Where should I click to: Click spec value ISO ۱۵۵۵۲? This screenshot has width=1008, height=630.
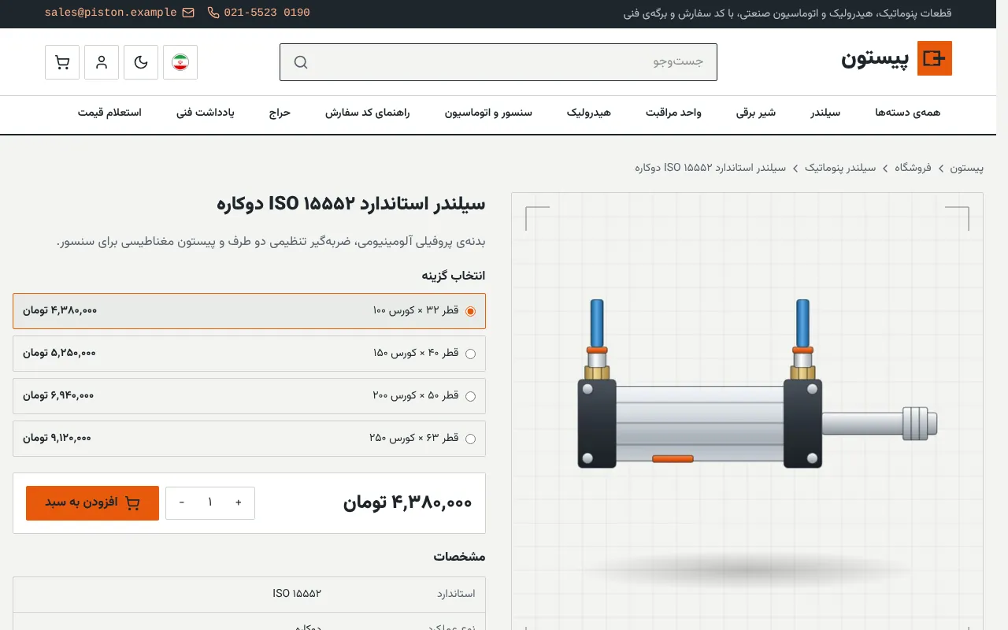click(297, 594)
